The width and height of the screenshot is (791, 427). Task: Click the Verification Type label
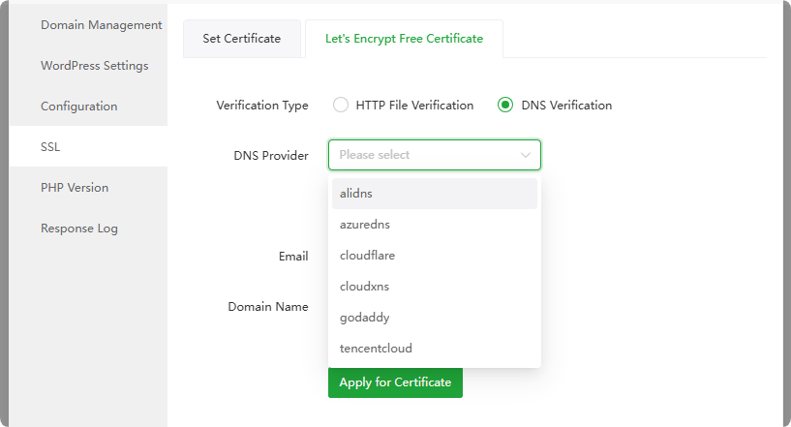[262, 106]
